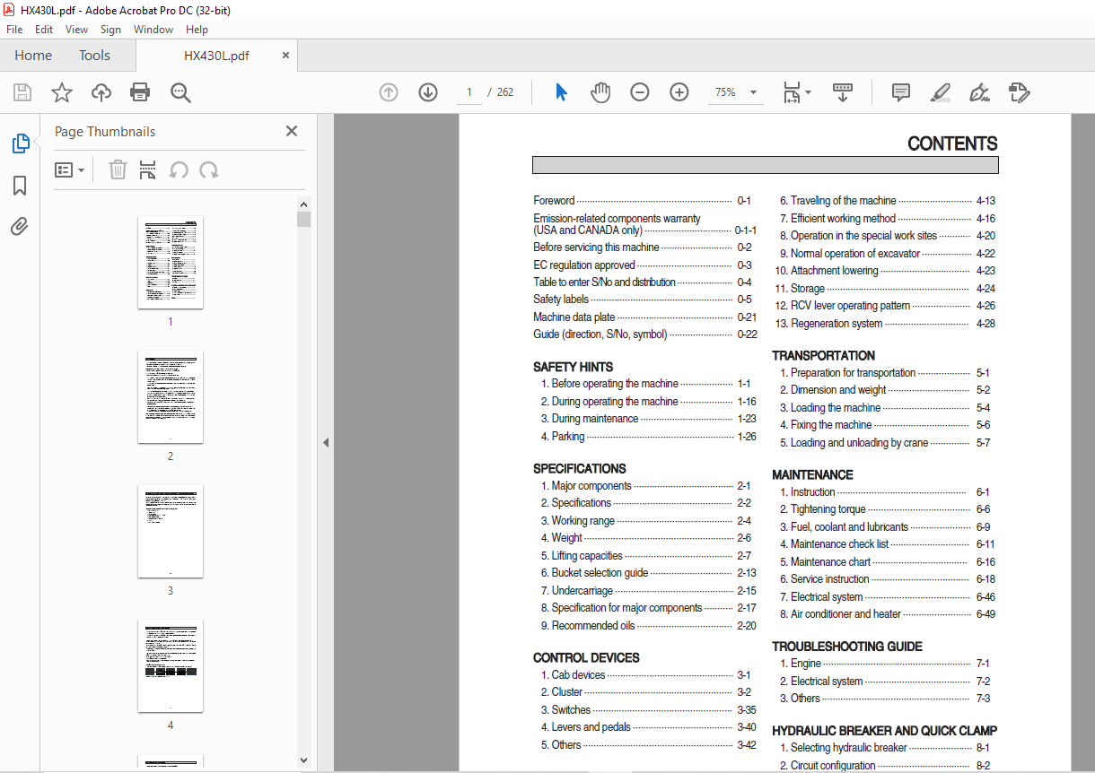Choose the Selection arrow tool
This screenshot has width=1095, height=773.
pos(561,92)
